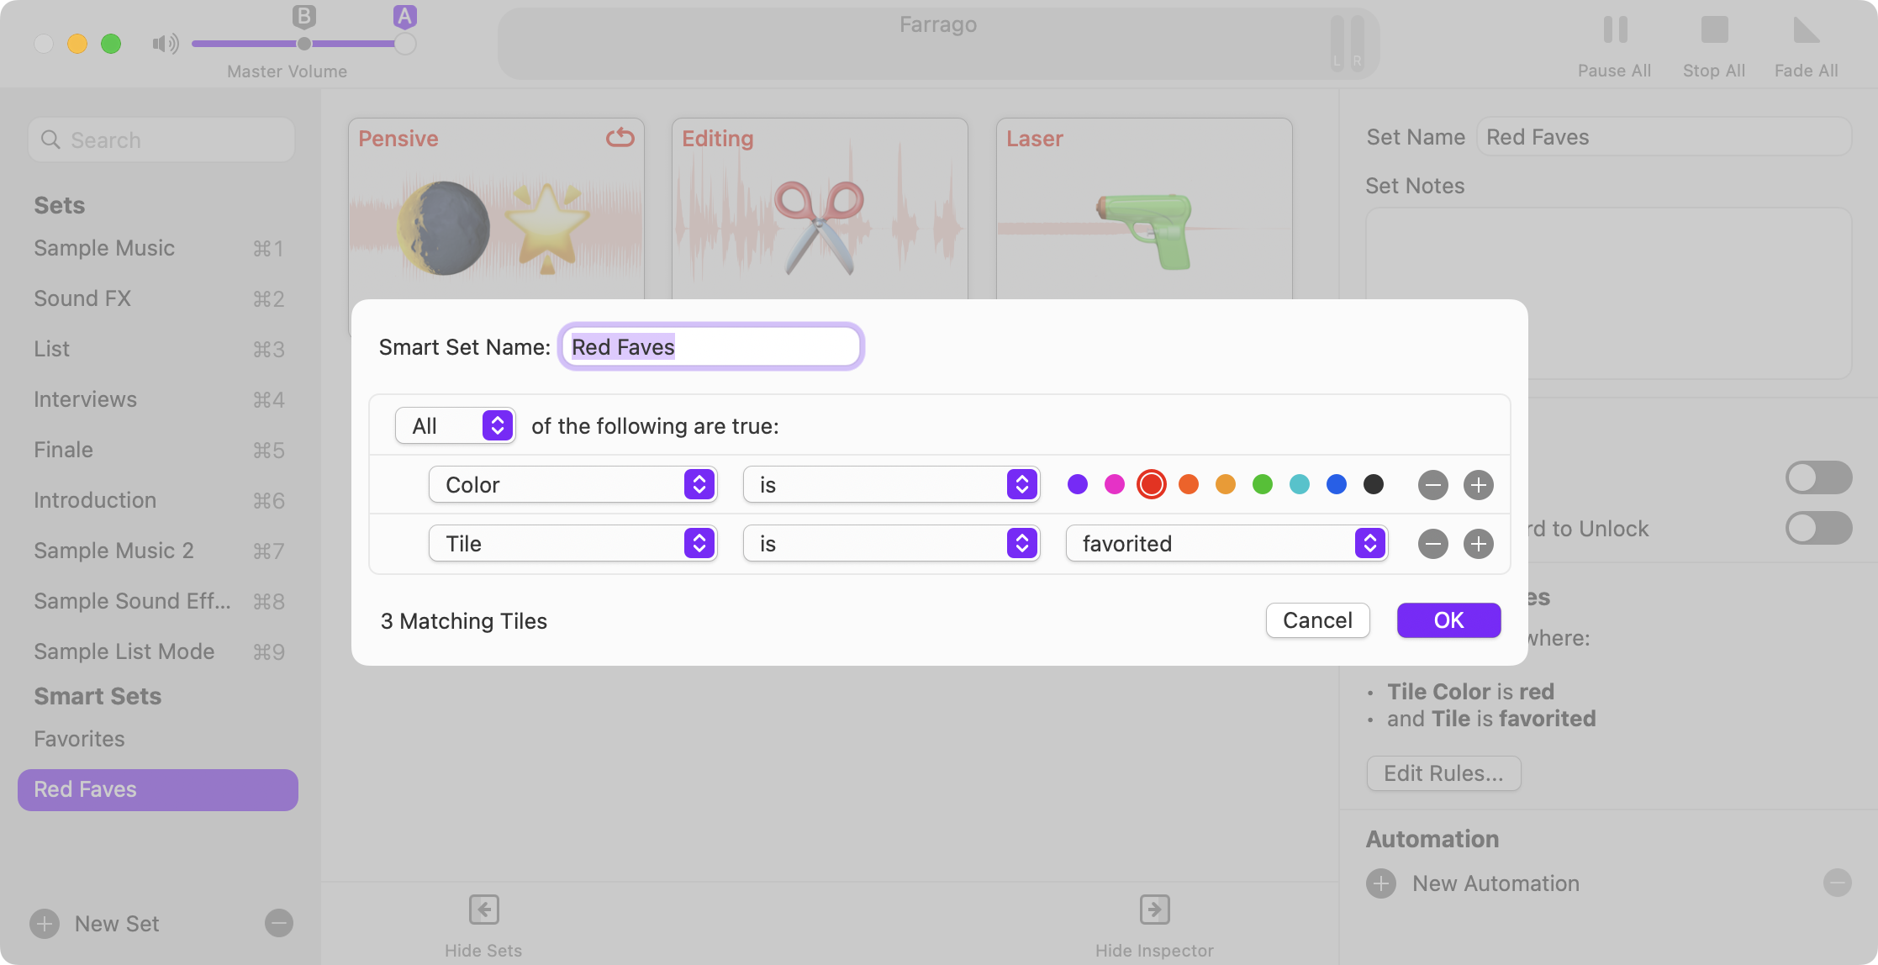This screenshot has height=965, width=1878.
Task: Open the Introduction set
Action: (x=158, y=500)
